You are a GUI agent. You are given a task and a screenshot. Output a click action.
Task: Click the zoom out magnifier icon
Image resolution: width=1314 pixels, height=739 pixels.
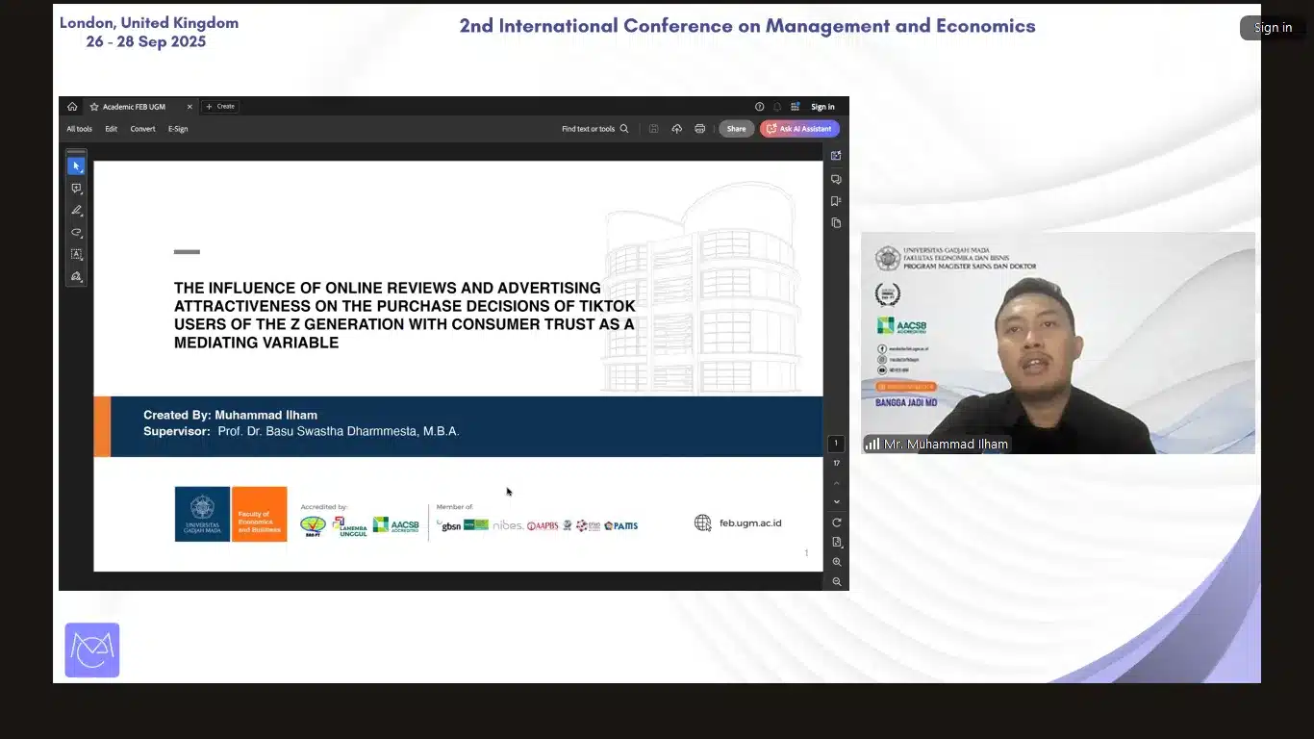[836, 582]
